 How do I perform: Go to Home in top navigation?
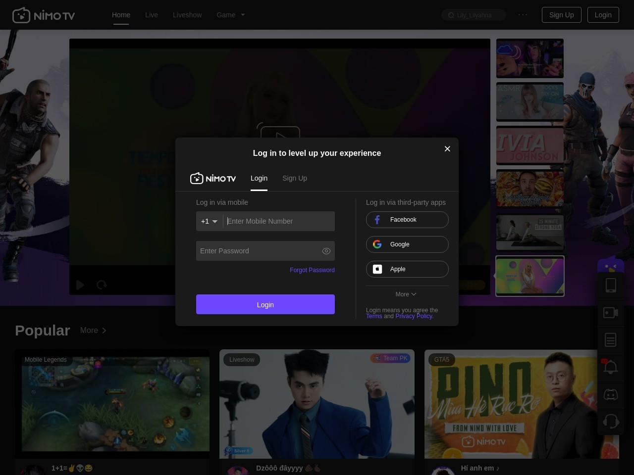coord(121,15)
